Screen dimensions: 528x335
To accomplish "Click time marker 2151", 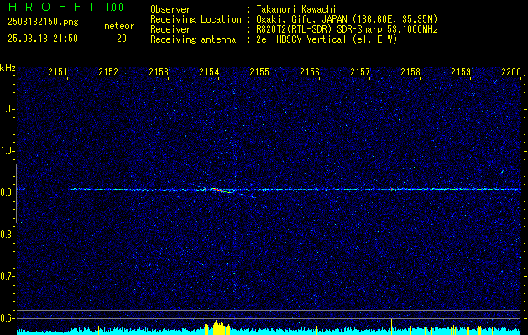I will point(58,71).
